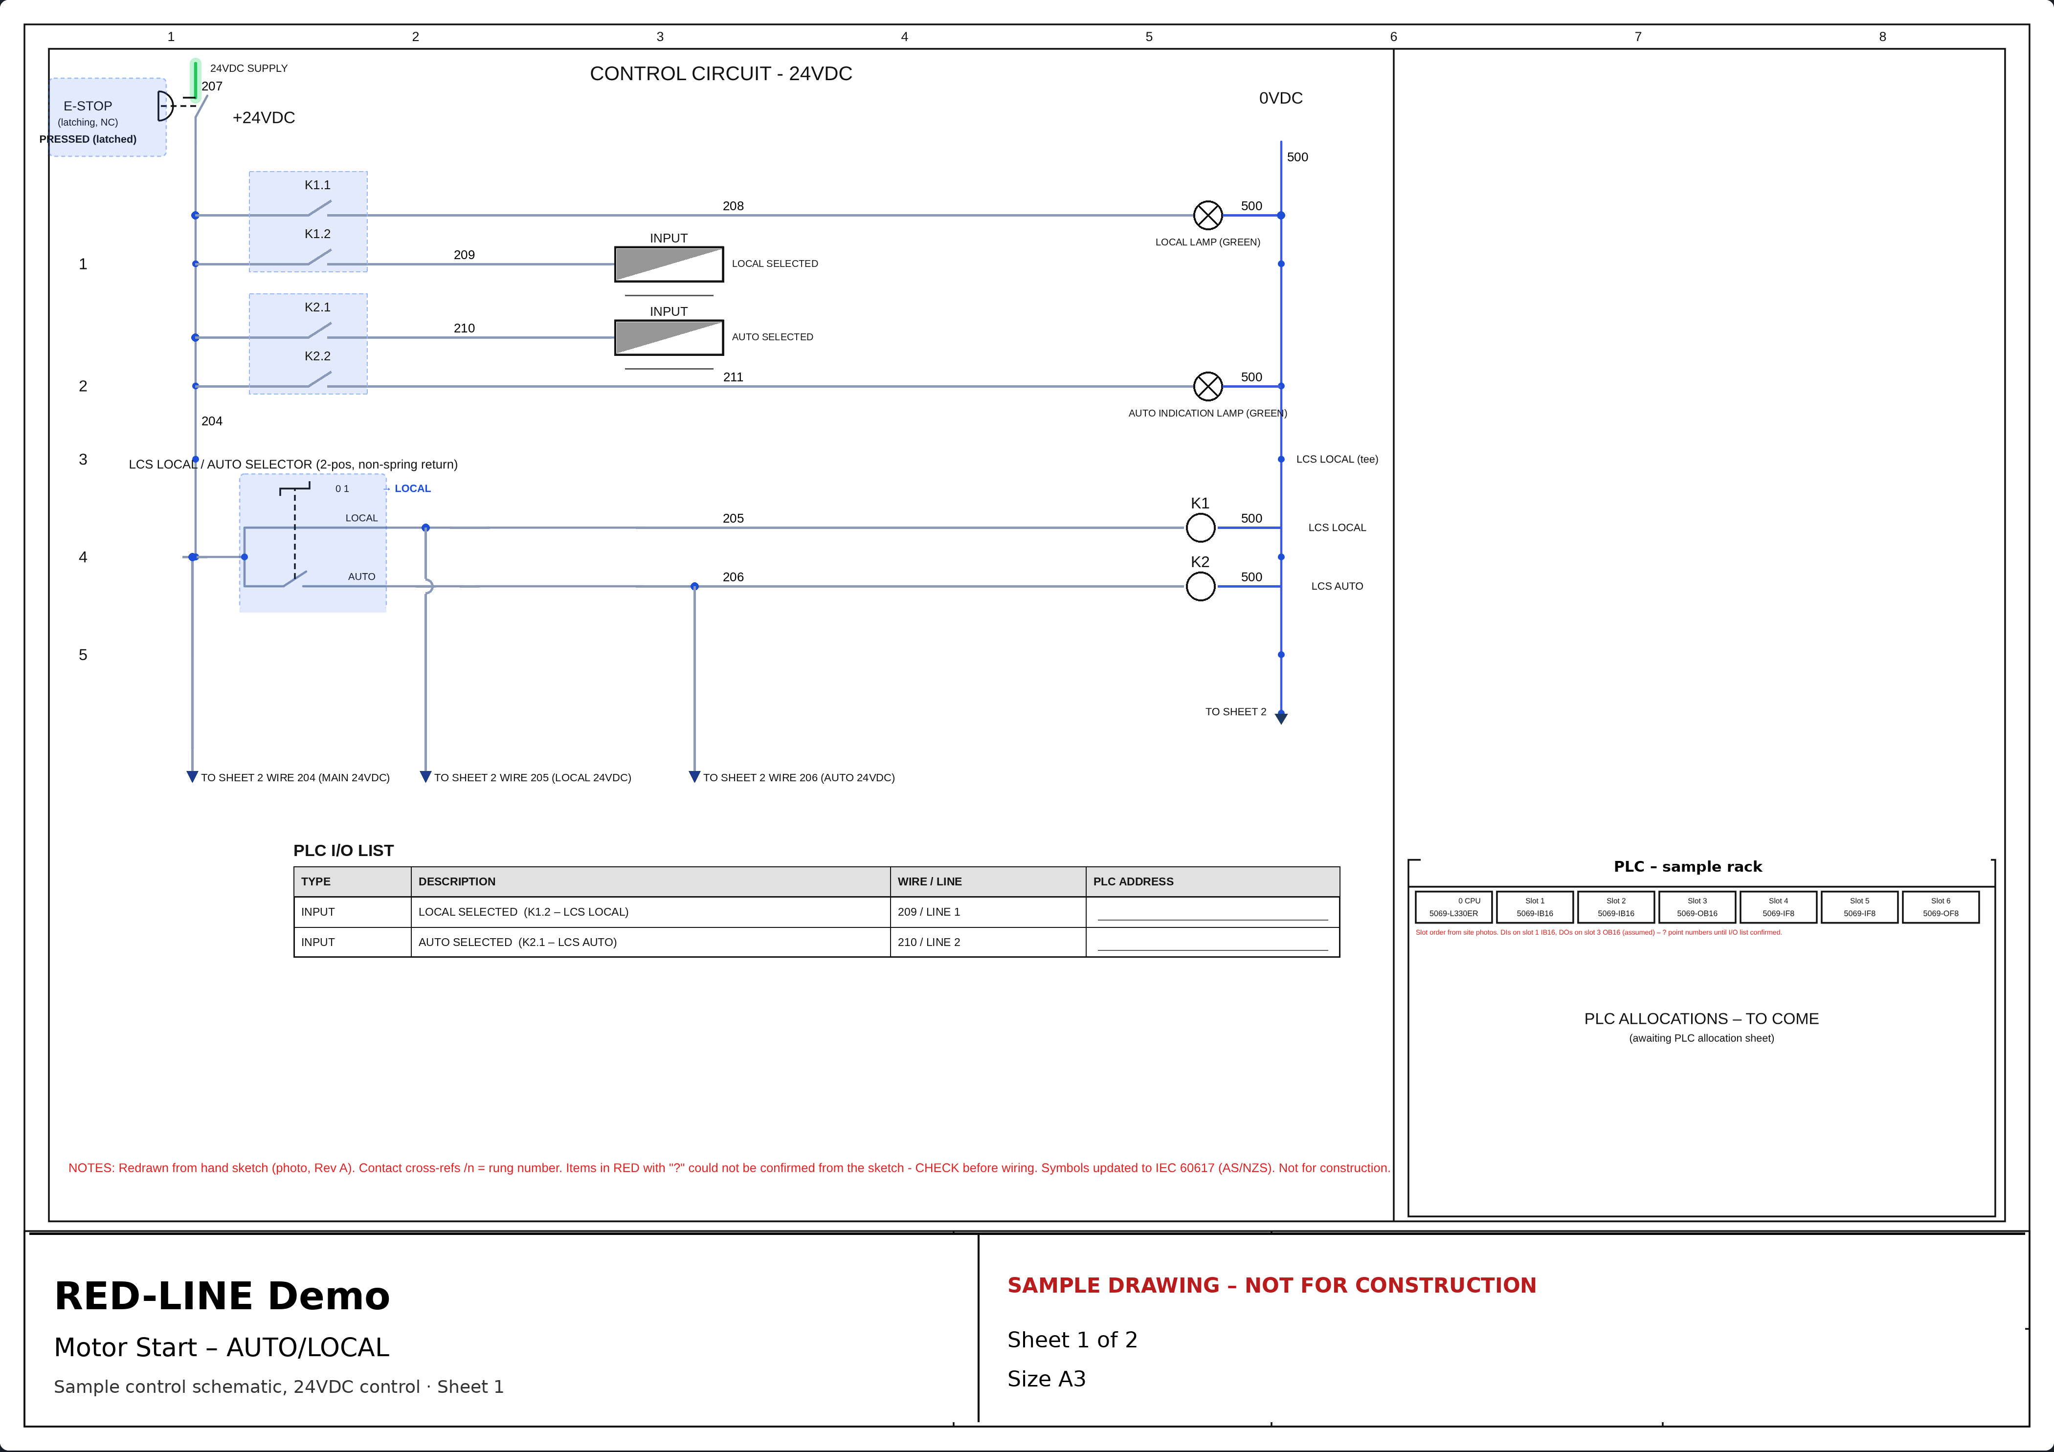
Task: Click blank PLC address for 209 / LINE 1
Action: click(1213, 912)
